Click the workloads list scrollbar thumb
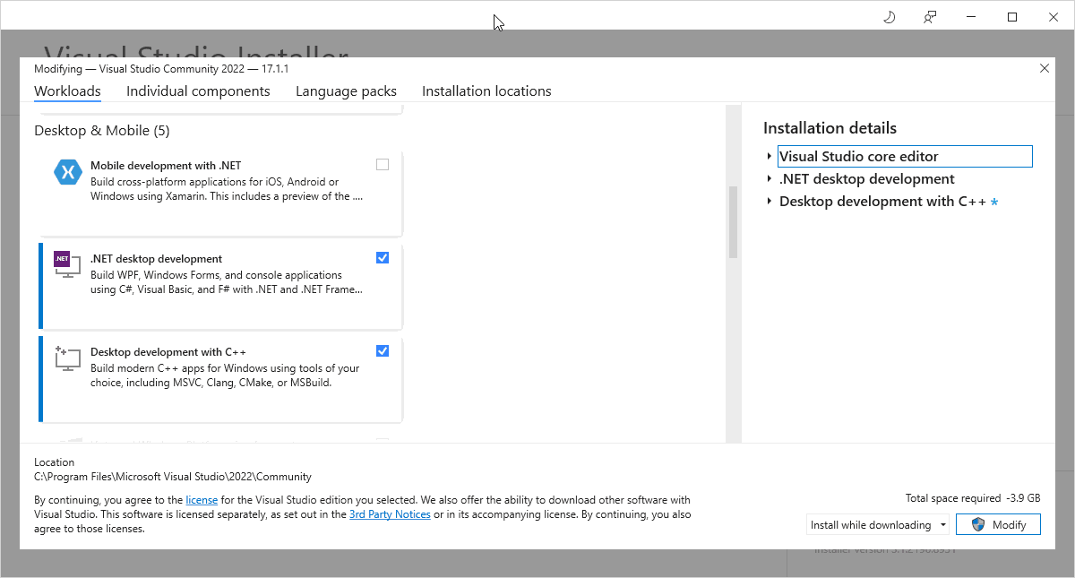 tap(733, 222)
